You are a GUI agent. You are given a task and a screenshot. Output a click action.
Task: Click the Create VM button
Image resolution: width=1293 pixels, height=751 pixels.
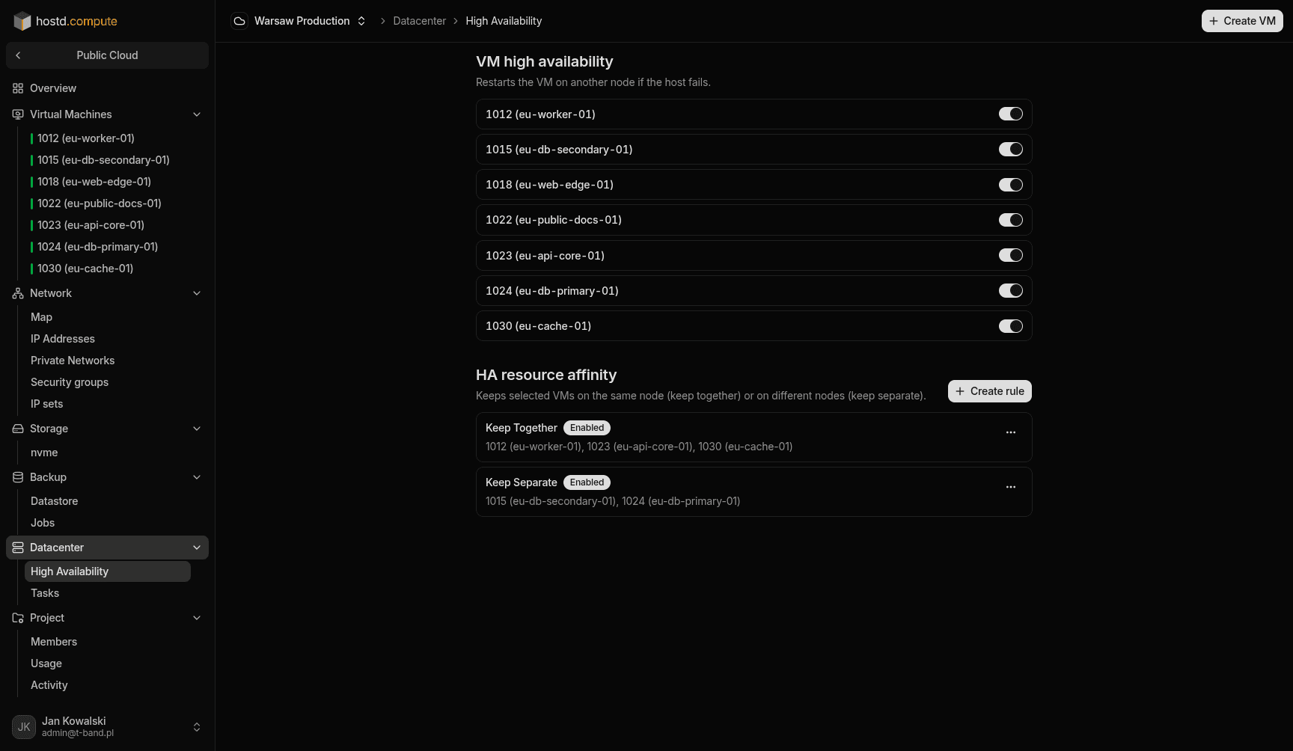click(1242, 21)
